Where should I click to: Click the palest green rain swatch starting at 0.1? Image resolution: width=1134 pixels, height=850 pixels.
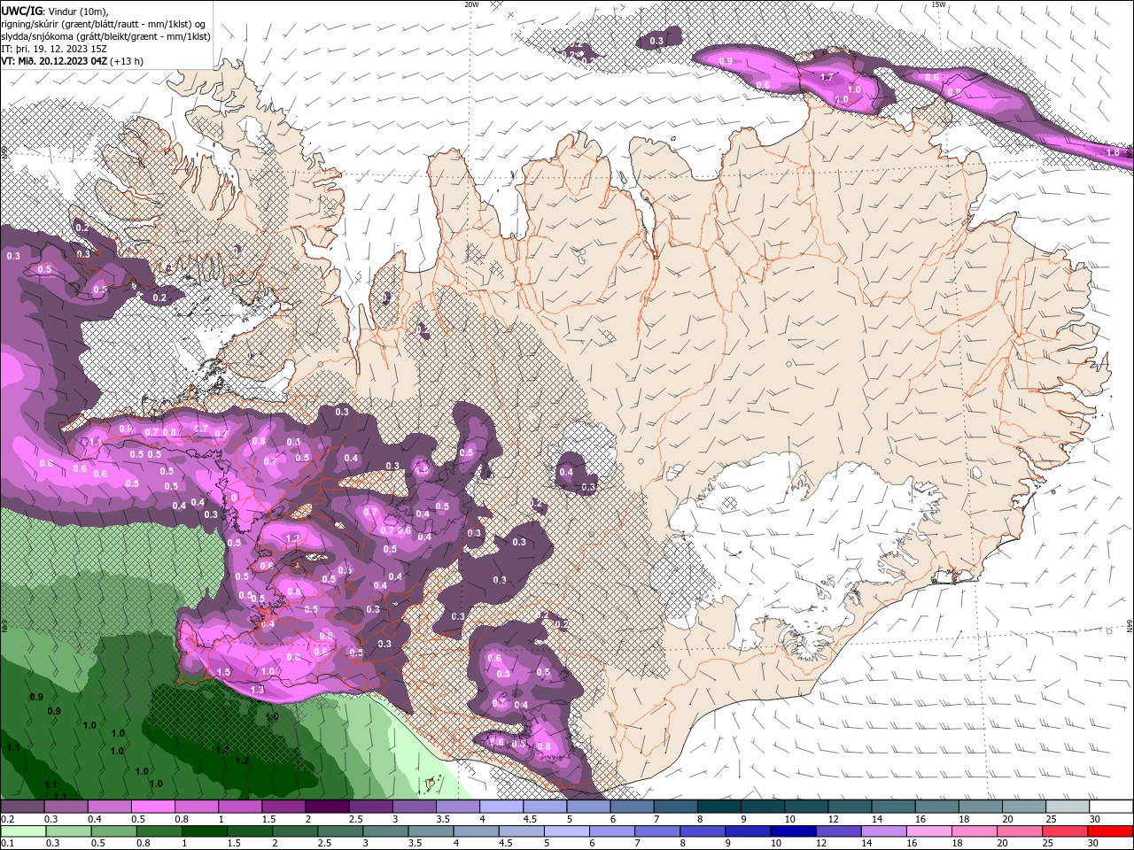click(x=23, y=831)
